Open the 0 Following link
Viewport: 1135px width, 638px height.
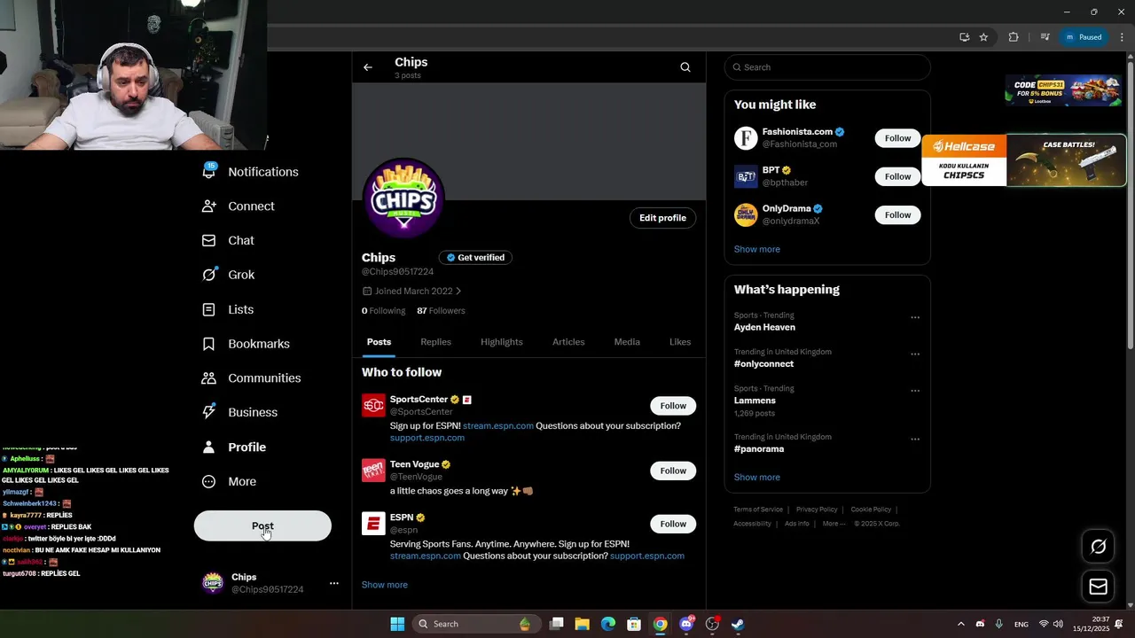[383, 311]
